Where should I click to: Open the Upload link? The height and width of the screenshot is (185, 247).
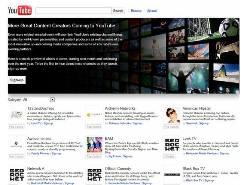[152, 11]
